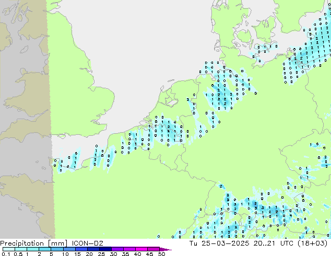
Task: Select the 5–10 mm legend color box
Action: pyautogui.click(x=57, y=249)
